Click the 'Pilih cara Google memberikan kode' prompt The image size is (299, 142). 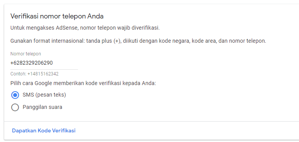83,84
